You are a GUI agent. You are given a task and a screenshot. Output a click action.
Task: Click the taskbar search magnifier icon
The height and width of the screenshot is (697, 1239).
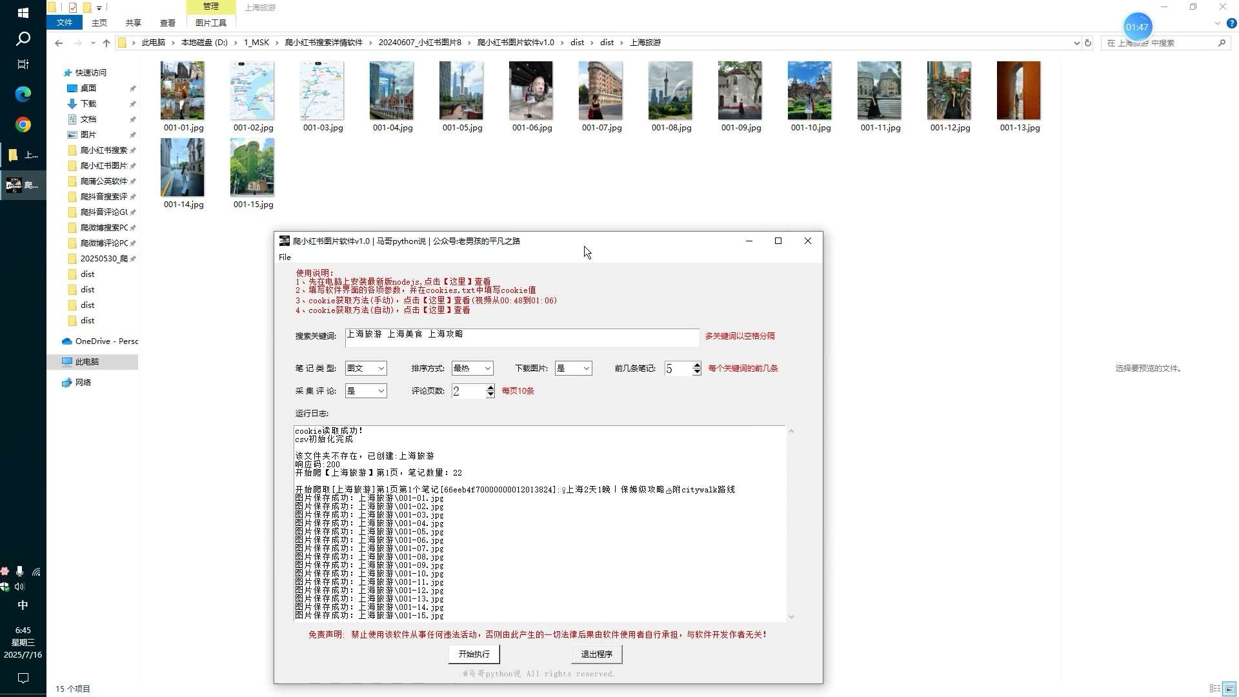click(x=23, y=39)
